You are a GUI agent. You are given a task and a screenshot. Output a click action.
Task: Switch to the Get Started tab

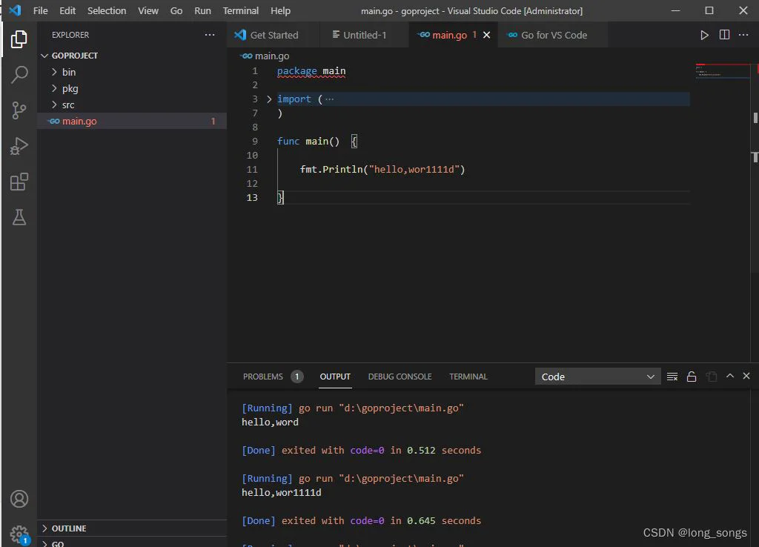tap(274, 35)
